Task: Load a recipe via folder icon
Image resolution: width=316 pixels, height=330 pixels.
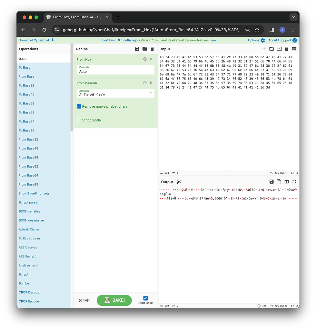Action: [x=145, y=49]
